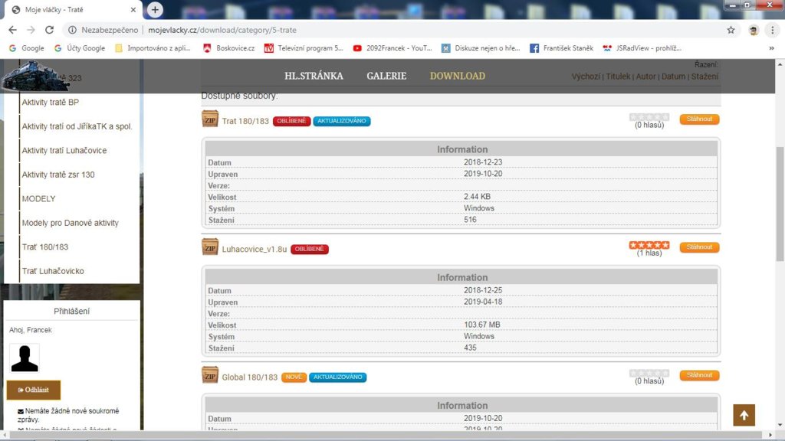
Task: Bookmark this page with the star icon
Action: pyautogui.click(x=731, y=30)
